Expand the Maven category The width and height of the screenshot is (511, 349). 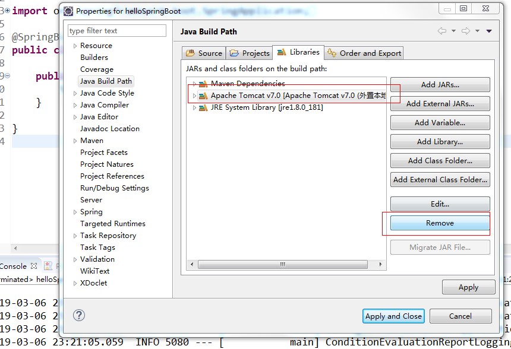75,141
